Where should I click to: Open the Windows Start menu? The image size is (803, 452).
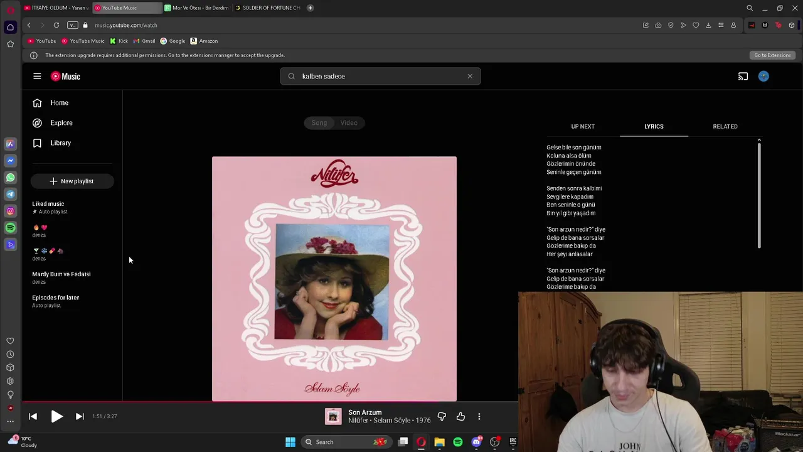290,442
